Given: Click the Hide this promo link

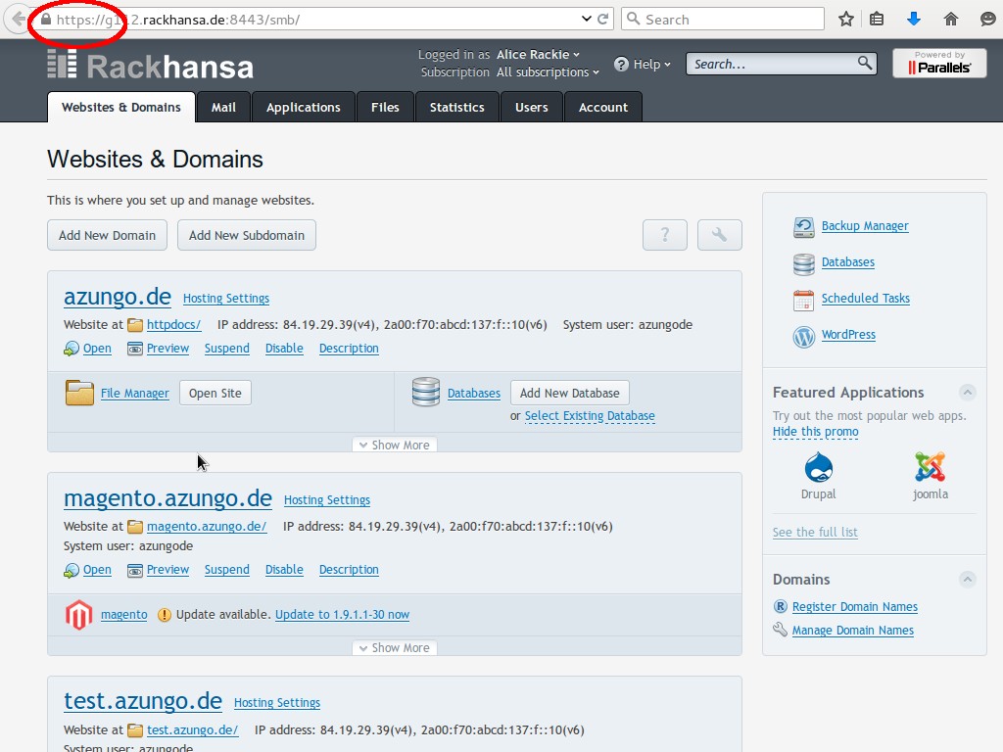Looking at the screenshot, I should [816, 432].
